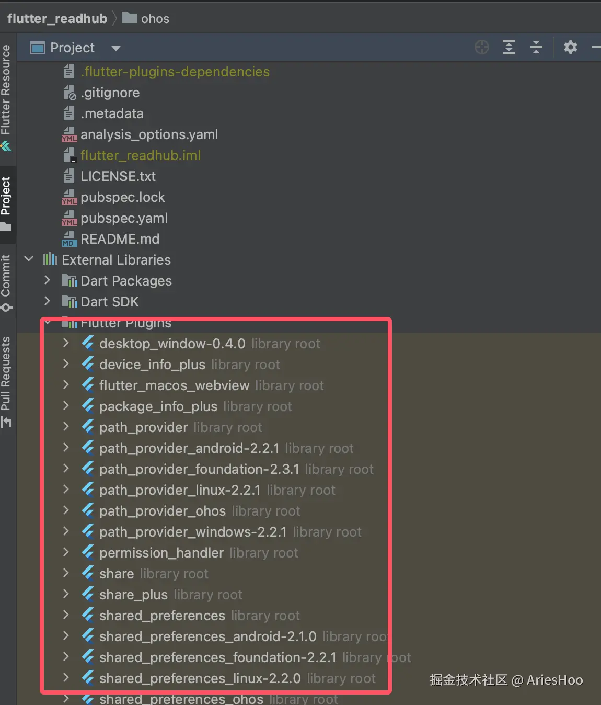Expand desktop_window-0.4.0 library
Screen dimensions: 601x705
66,343
